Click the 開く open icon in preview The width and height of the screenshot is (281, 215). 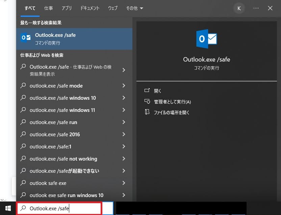pyautogui.click(x=147, y=91)
